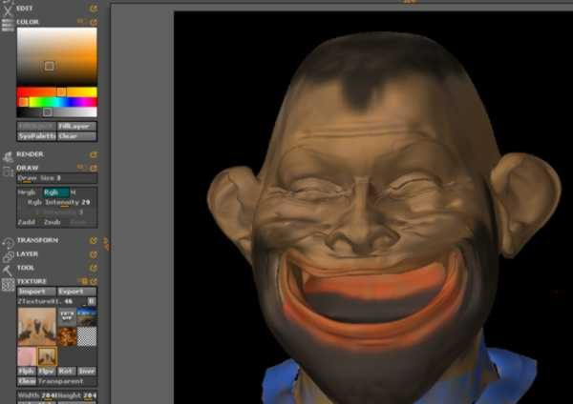This screenshot has width=573, height=404.
Task: Toggle Zadd sculpt mode
Action: point(27,220)
